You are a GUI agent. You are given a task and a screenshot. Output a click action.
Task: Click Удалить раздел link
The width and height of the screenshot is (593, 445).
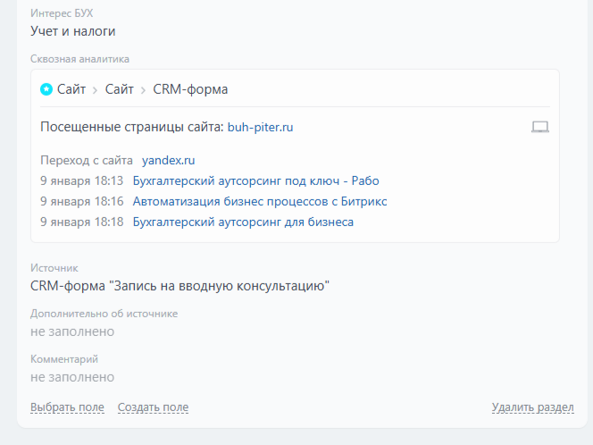point(533,407)
